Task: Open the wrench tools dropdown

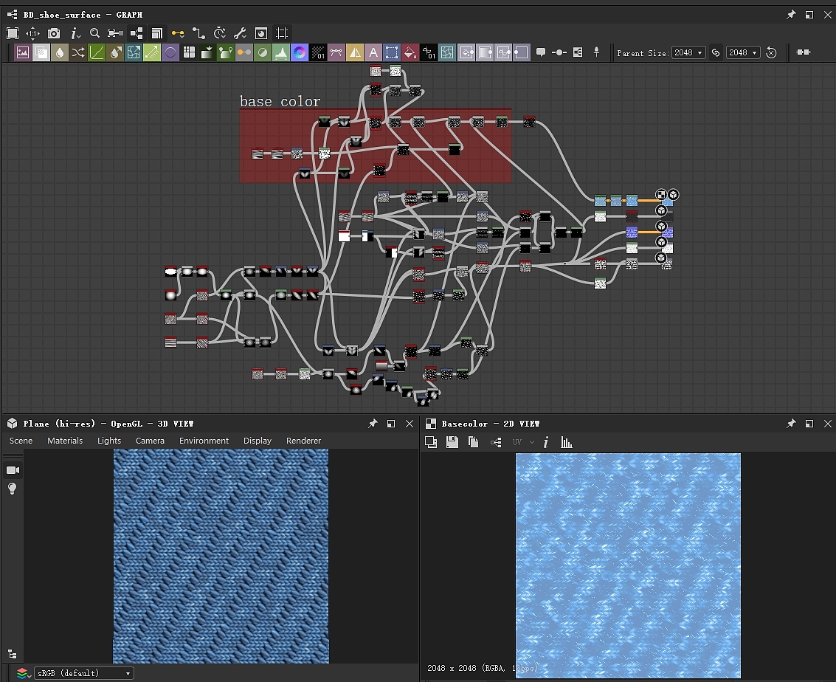Action: (241, 34)
